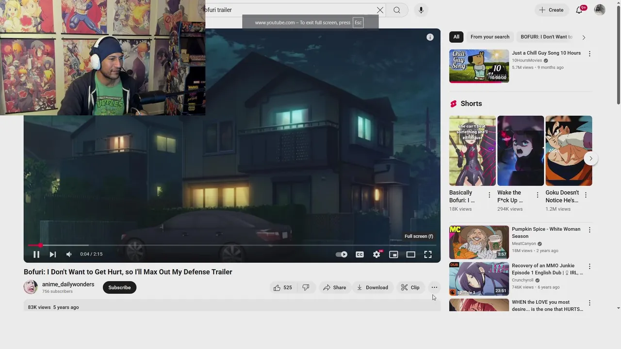621x349 pixels.
Task: Mute the video volume
Action: pos(69,254)
